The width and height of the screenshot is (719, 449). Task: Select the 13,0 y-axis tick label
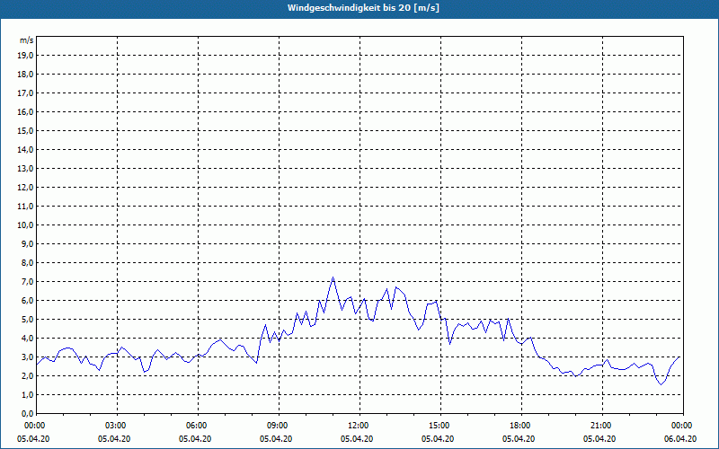[x=25, y=169]
